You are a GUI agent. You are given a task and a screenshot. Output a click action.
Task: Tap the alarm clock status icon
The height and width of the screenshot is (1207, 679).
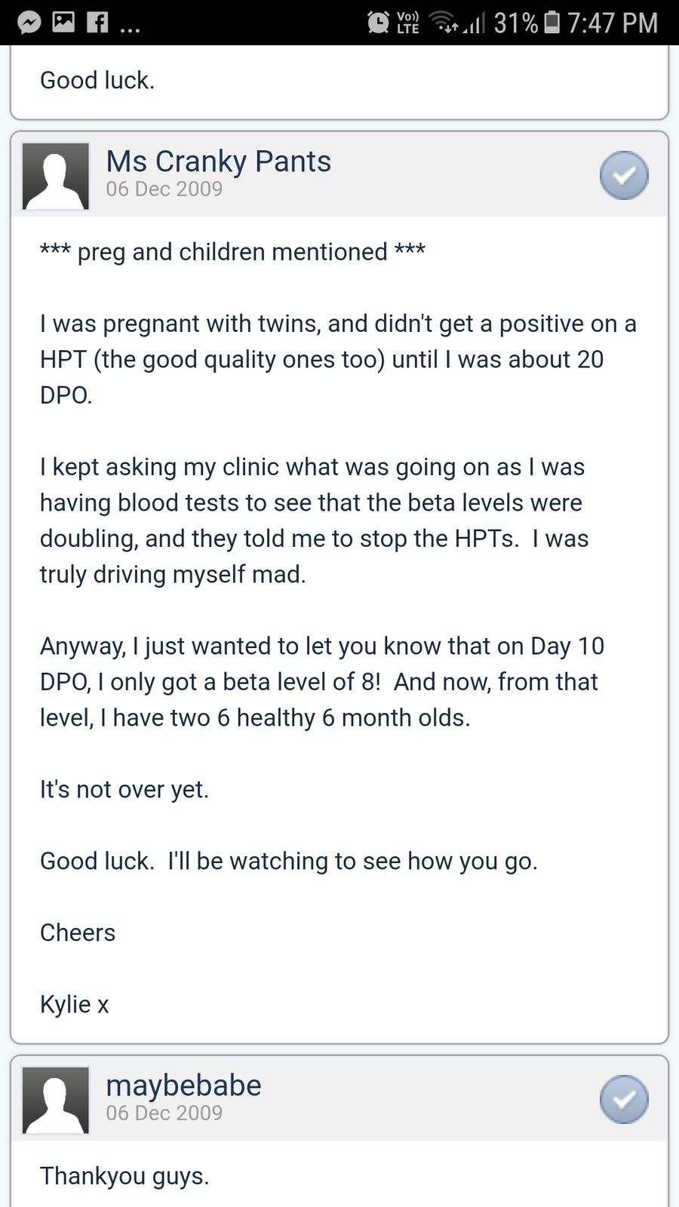(378, 23)
